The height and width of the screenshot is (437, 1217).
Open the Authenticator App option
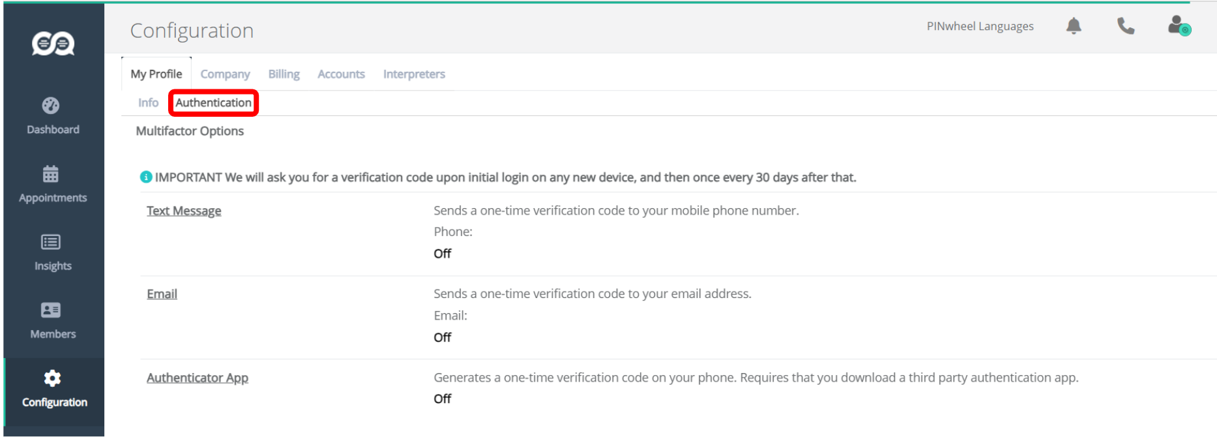click(198, 378)
